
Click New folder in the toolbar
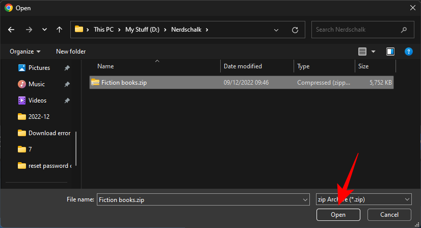(x=71, y=52)
